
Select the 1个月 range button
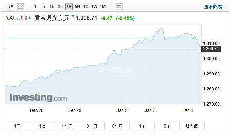point(67,126)
